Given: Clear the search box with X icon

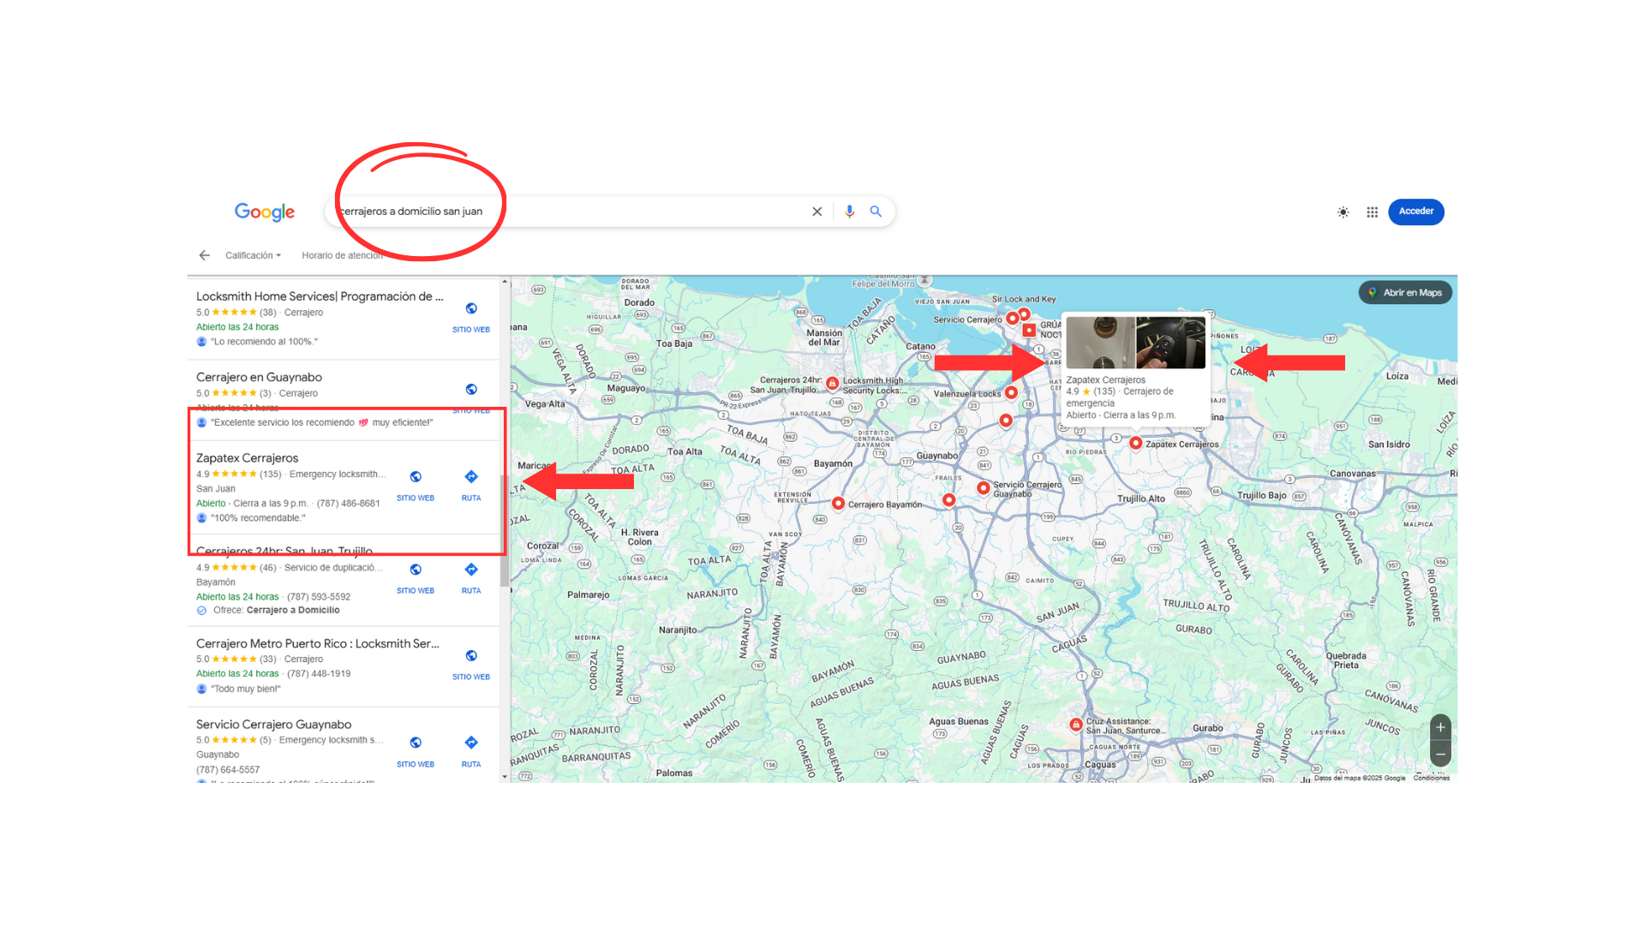Looking at the screenshot, I should [817, 212].
